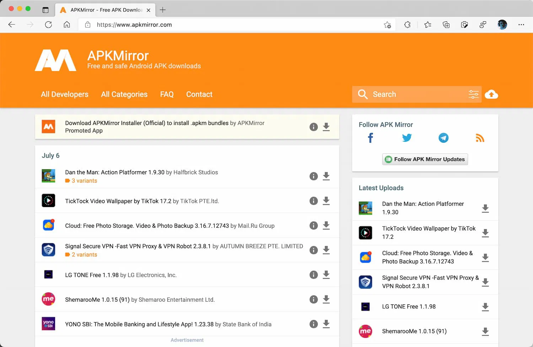Download TickTock Video Wallpaper from July 6 list
Viewport: 533px width, 347px height.
tap(326, 201)
